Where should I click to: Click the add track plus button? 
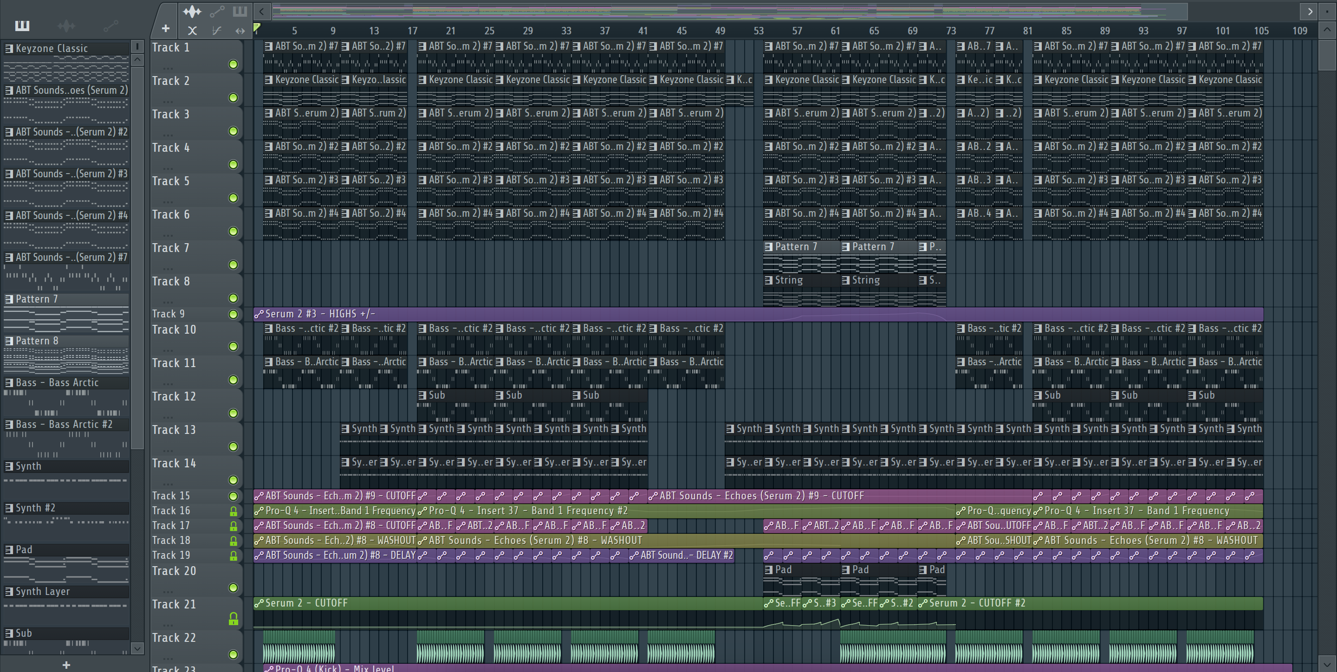pos(166,28)
